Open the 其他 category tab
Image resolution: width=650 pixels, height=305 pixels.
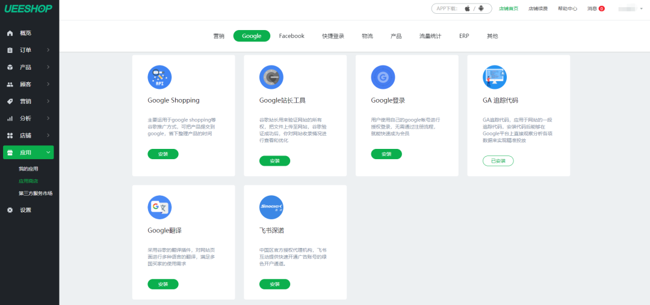[492, 36]
